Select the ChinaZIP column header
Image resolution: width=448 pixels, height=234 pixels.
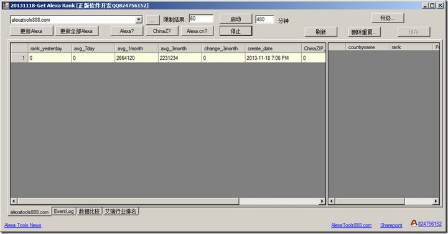[x=314, y=49]
